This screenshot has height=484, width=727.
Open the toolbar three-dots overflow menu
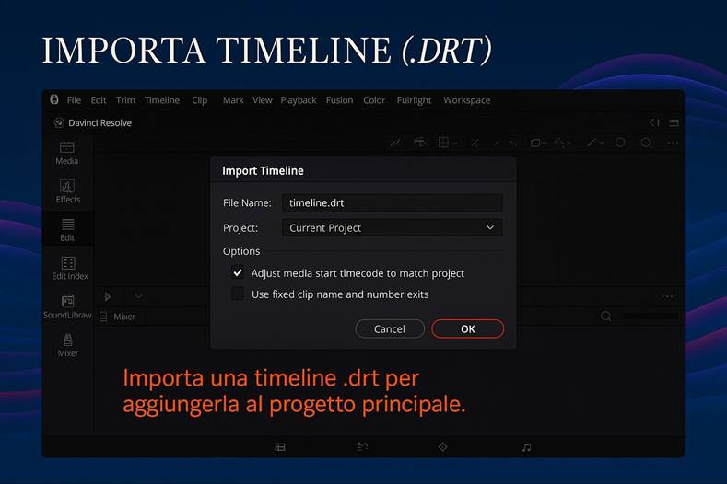[673, 144]
